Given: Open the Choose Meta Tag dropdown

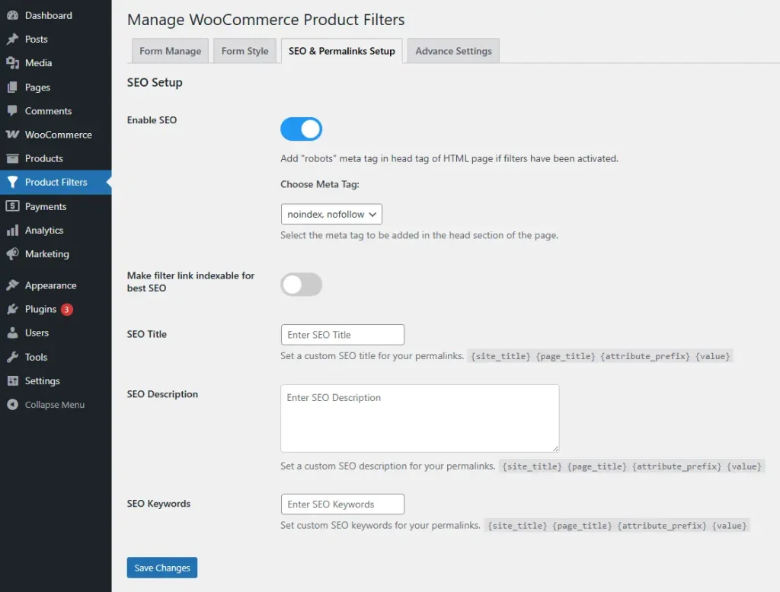Looking at the screenshot, I should click(x=331, y=215).
